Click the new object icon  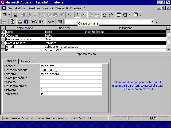(125, 15)
